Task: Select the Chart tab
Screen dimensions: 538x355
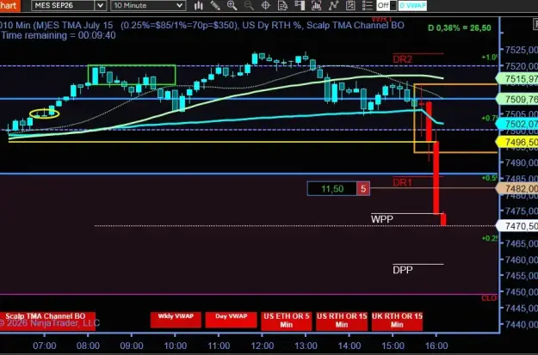Action: (9, 5)
